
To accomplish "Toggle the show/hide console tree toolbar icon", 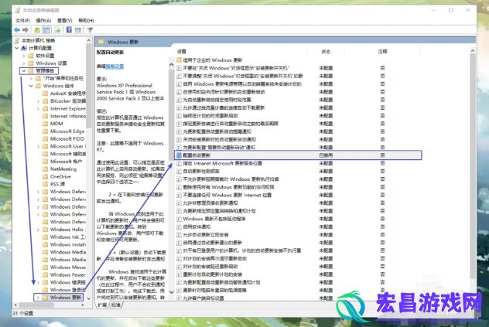I will (46, 30).
